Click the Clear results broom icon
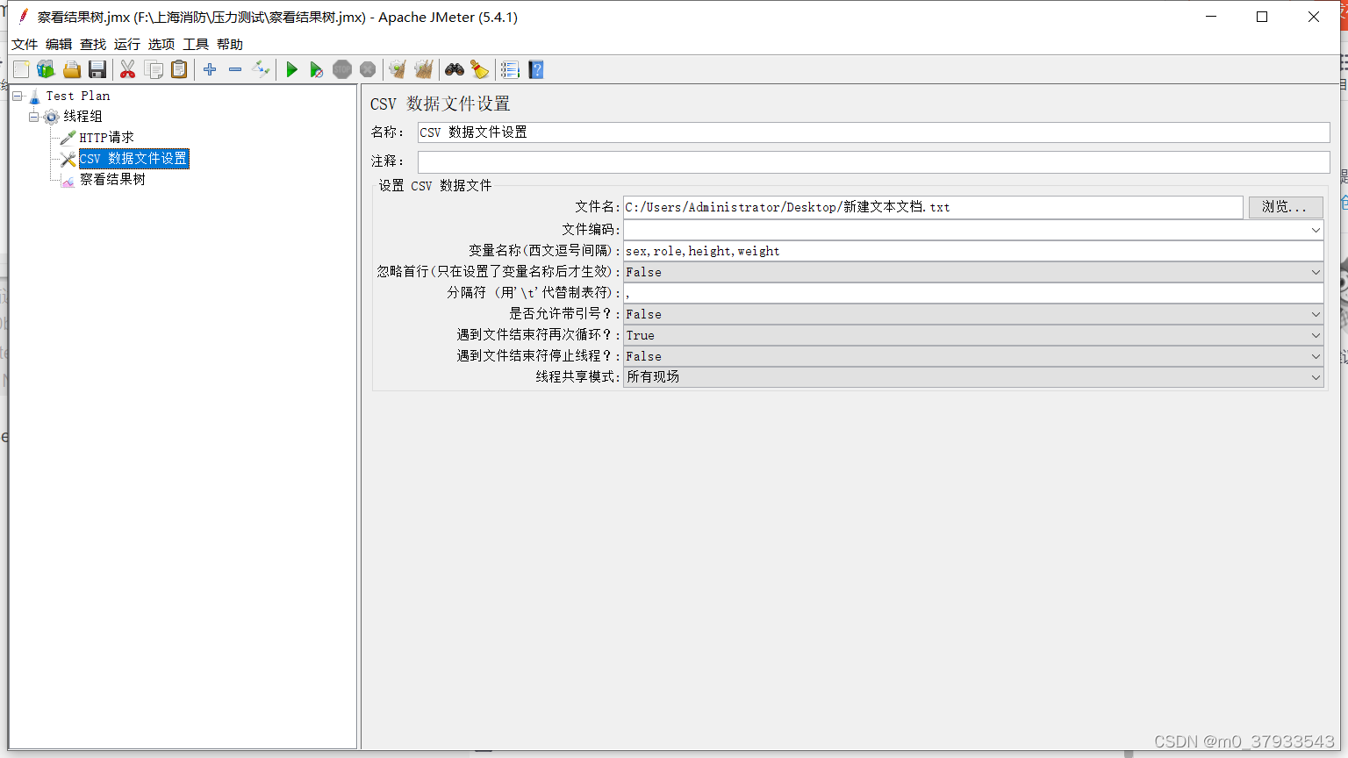This screenshot has height=758, width=1348. pos(398,69)
